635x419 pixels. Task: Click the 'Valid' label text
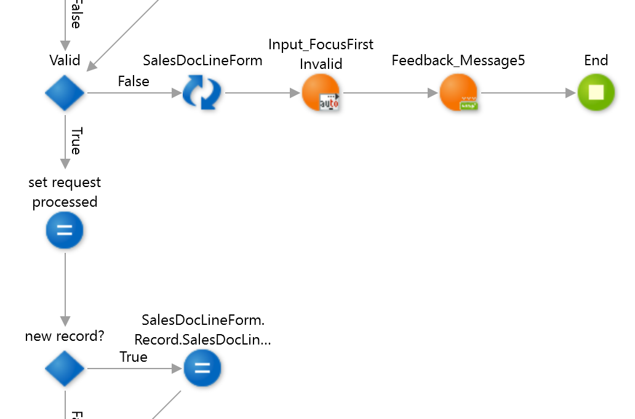coord(65,60)
